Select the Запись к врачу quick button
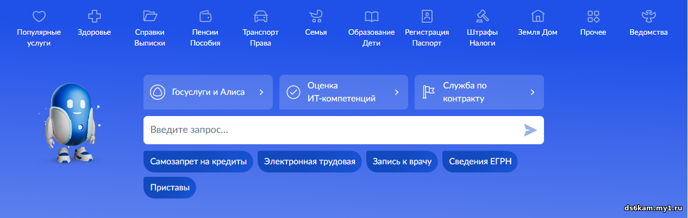Viewport: 688px width, 218px height. coord(402,162)
